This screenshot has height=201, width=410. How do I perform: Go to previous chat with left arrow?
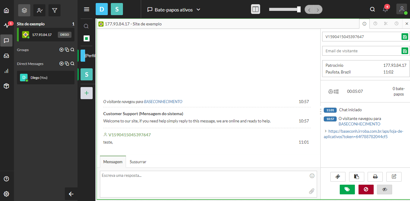(309, 10)
